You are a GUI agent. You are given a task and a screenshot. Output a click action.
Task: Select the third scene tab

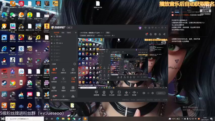69,33
